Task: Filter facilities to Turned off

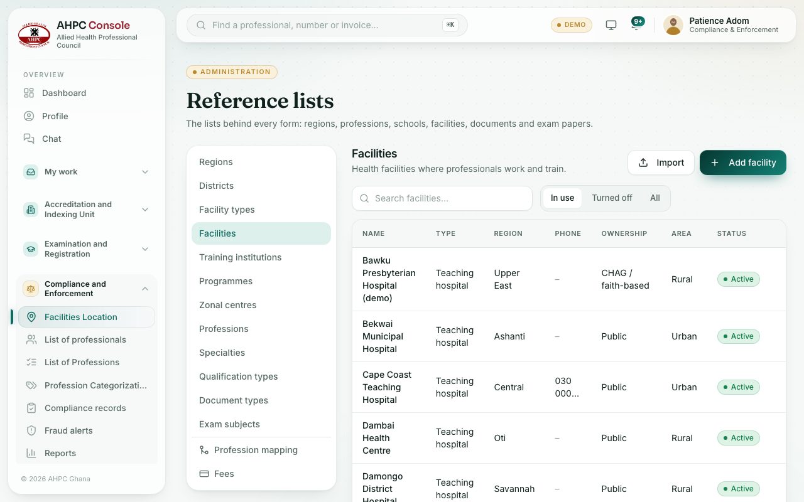Action: [x=612, y=198]
